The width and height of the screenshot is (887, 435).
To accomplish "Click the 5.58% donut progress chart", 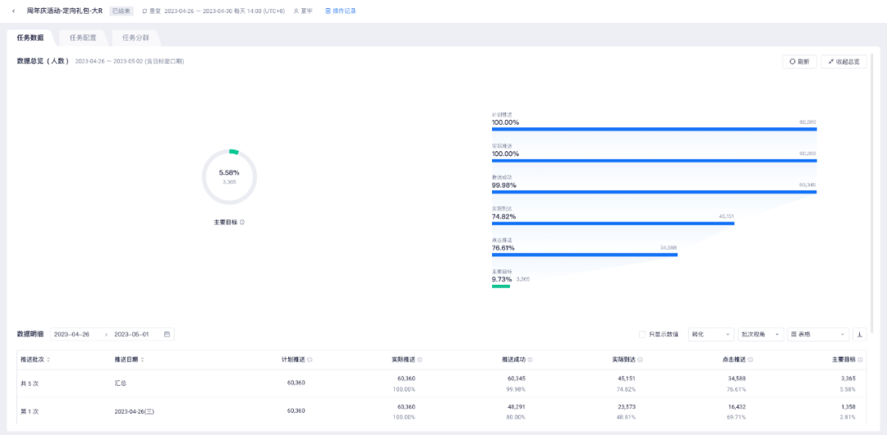I will point(229,177).
